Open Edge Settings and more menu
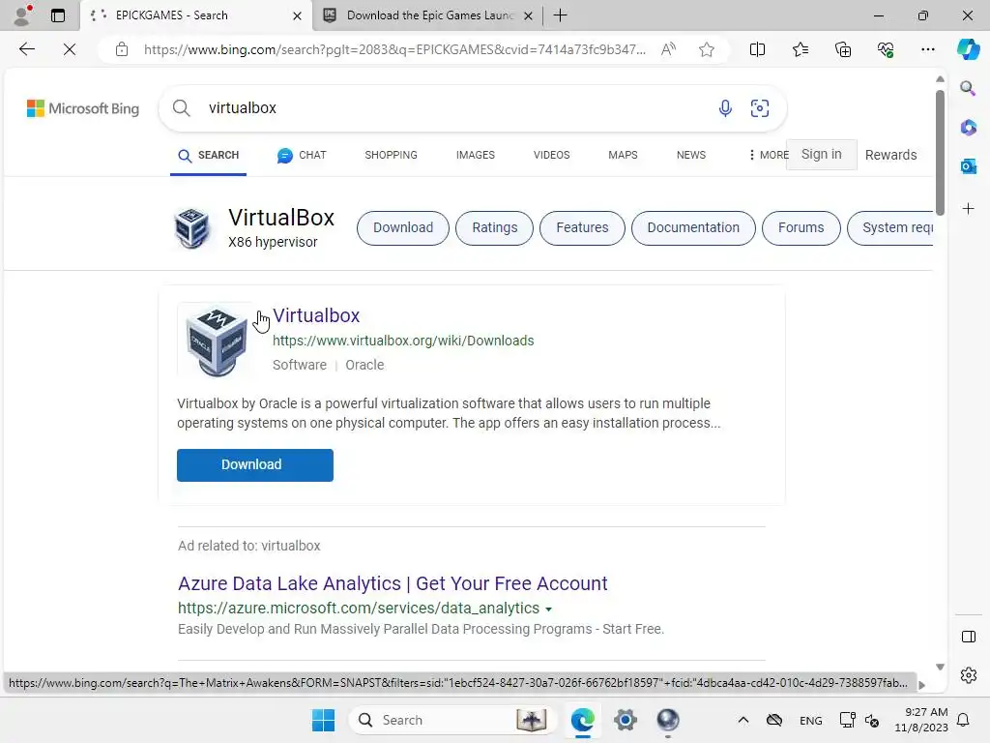 click(x=927, y=49)
